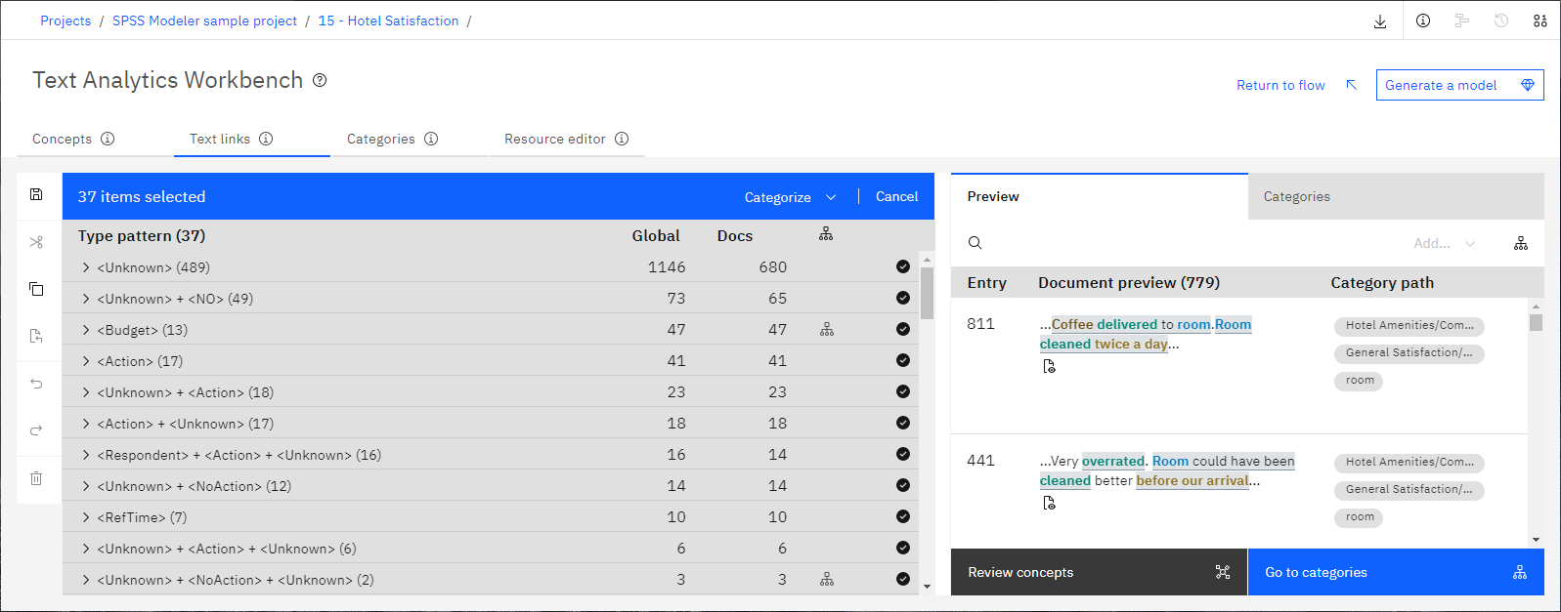Click Generate a model button
Image resolution: width=1561 pixels, height=612 pixels.
(x=1459, y=85)
